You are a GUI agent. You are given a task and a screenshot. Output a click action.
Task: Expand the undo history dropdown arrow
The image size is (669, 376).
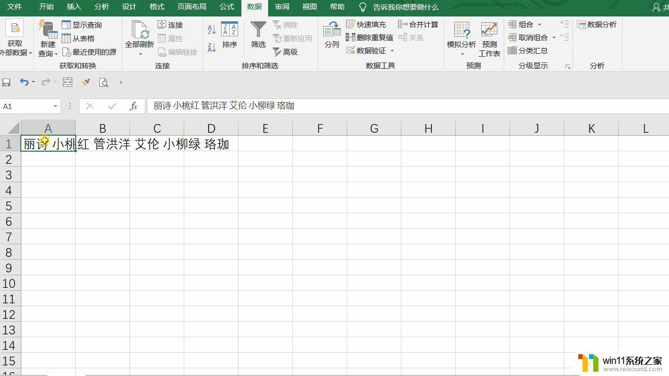tap(33, 82)
